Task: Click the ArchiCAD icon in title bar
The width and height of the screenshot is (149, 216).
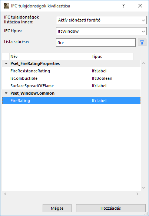Action: click(x=6, y=6)
